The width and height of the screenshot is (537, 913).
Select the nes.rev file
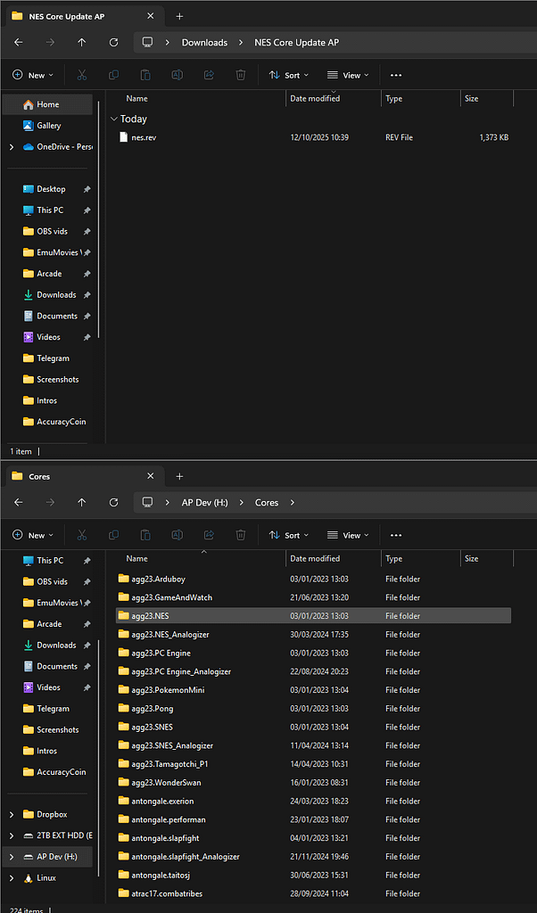(144, 137)
